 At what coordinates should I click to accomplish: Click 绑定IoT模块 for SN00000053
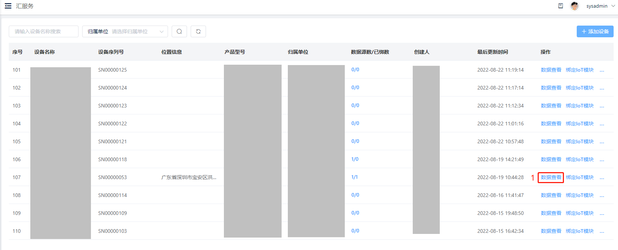tap(580, 177)
